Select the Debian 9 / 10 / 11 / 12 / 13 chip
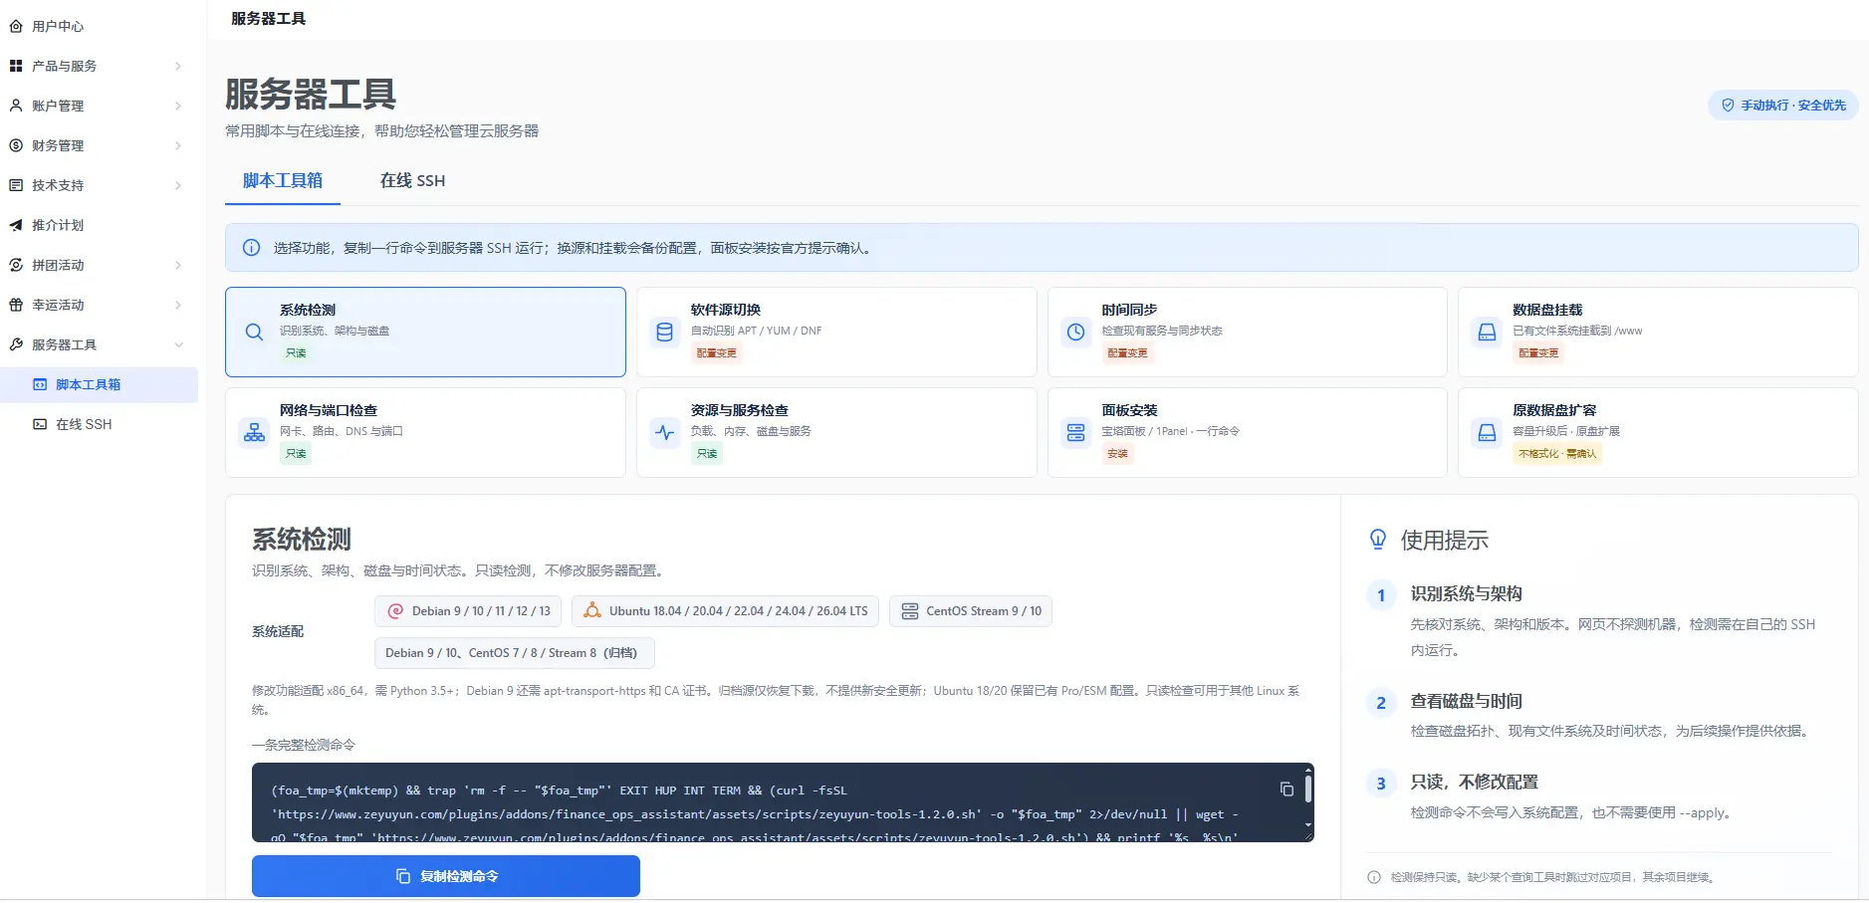Screen dimensions: 1869x903 468,611
